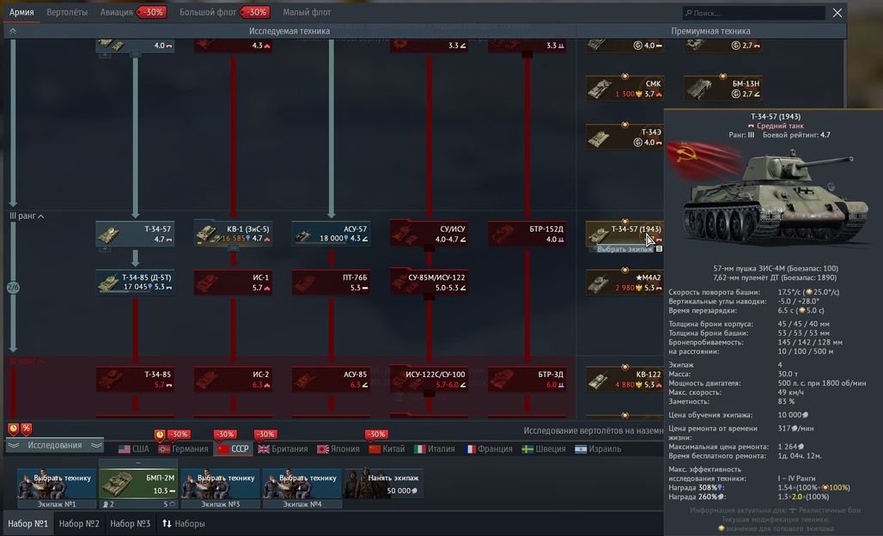Collapse the III ранг rank section
Viewport: 883px width, 536px height.
pos(27,216)
